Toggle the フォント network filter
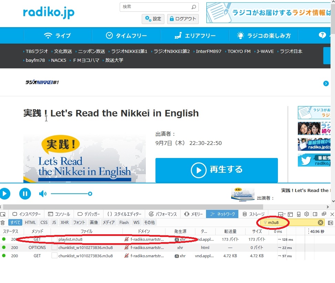The width and height of the screenshot is (335, 283). [79, 223]
